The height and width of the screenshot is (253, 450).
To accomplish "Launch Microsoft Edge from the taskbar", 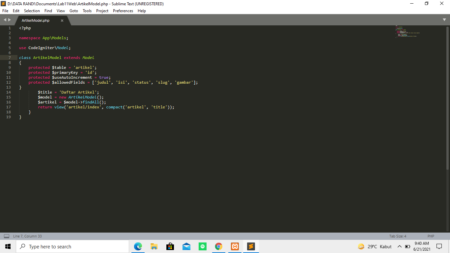I will [x=138, y=246].
